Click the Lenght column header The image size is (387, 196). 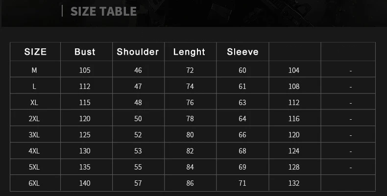pyautogui.click(x=189, y=52)
